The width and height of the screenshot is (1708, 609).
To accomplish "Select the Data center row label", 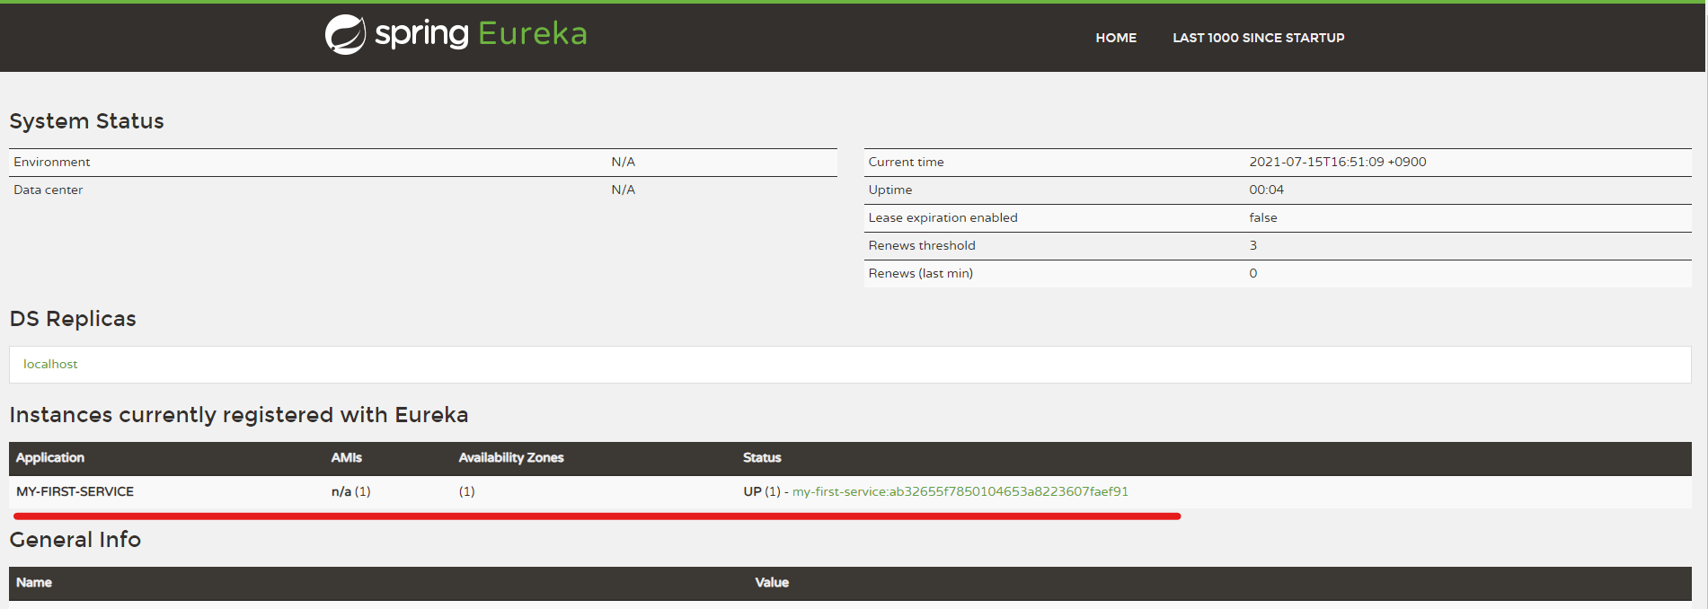I will click(x=48, y=190).
